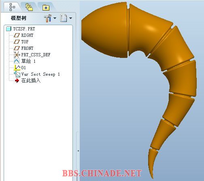Select the RIGHT datum plane
Screen dimensions: 204x181
coord(23,35)
